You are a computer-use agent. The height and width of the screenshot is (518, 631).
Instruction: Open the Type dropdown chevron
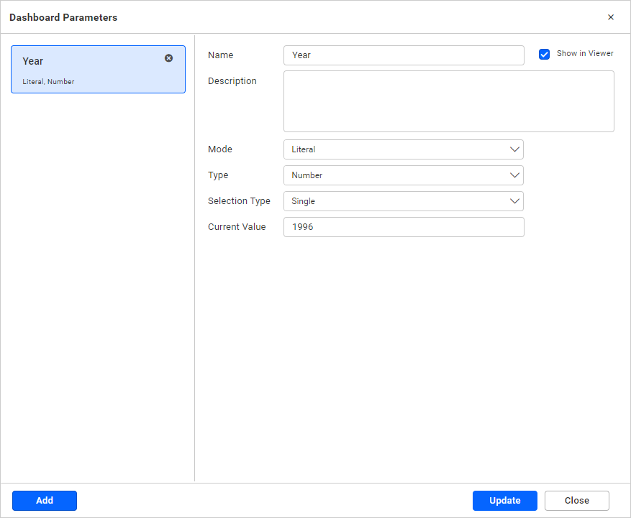(x=514, y=175)
